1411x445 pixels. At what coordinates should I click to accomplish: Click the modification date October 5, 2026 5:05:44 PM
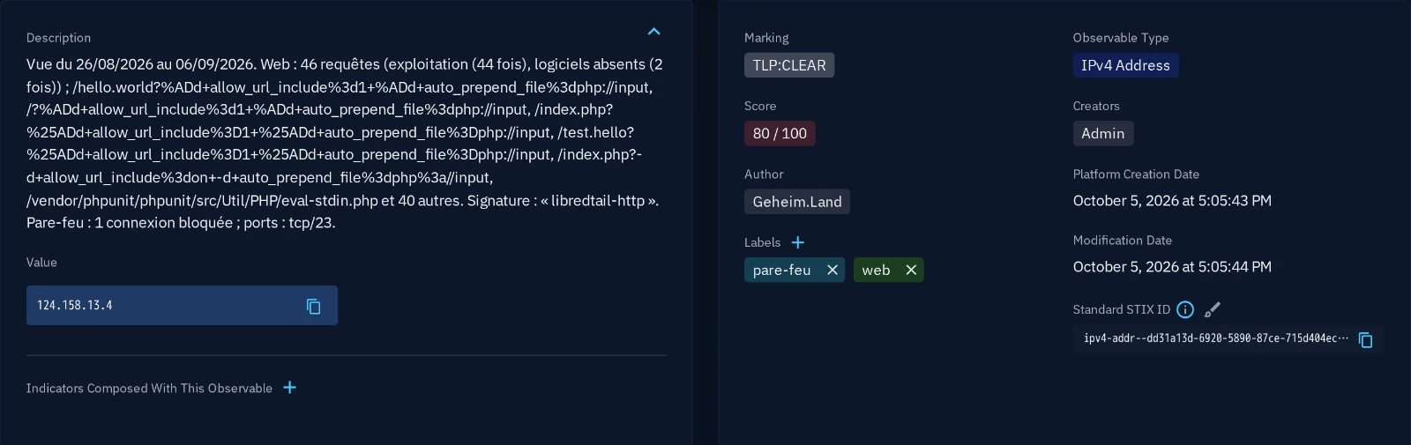tap(1172, 267)
